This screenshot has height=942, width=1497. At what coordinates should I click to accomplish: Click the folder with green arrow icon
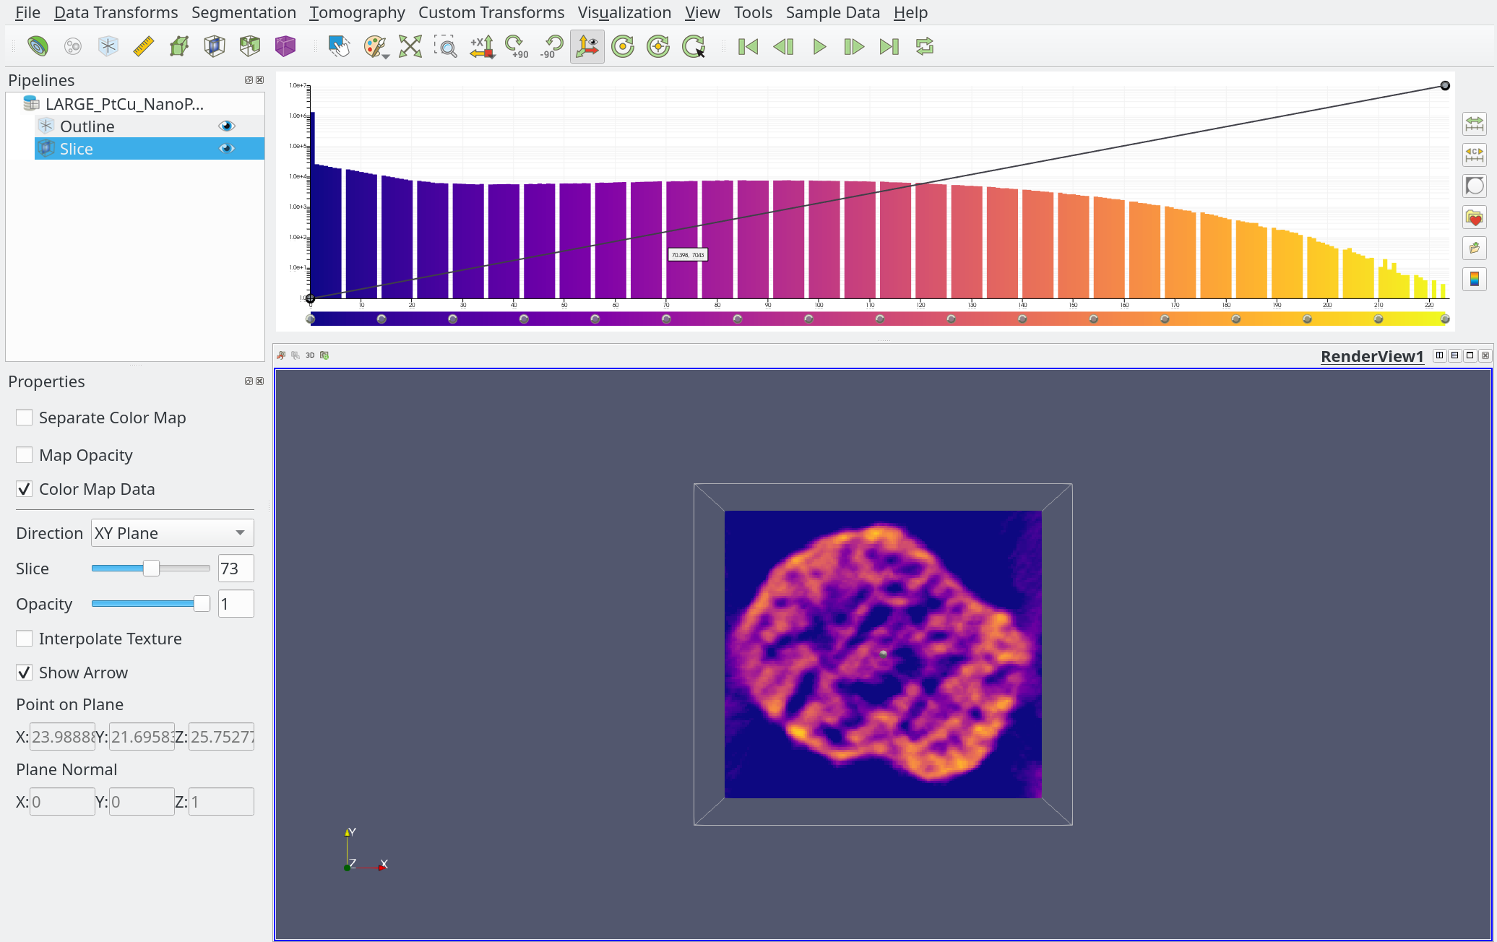click(x=1475, y=248)
